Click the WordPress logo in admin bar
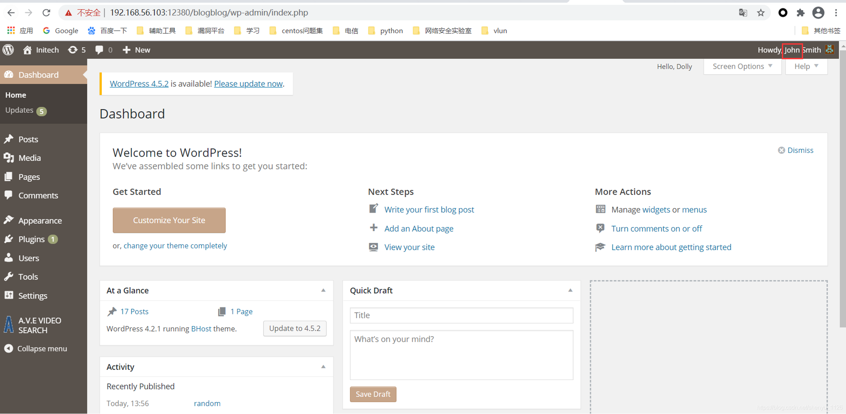This screenshot has height=414, width=846. tap(8, 50)
